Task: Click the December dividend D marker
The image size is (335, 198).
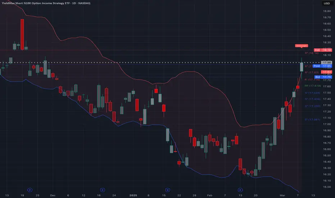Action: (x=102, y=190)
